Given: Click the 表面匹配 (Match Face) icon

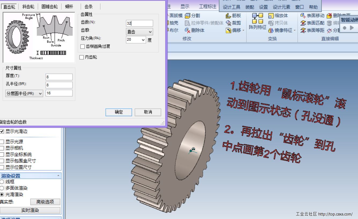Looking at the screenshot, I should [x=303, y=23].
